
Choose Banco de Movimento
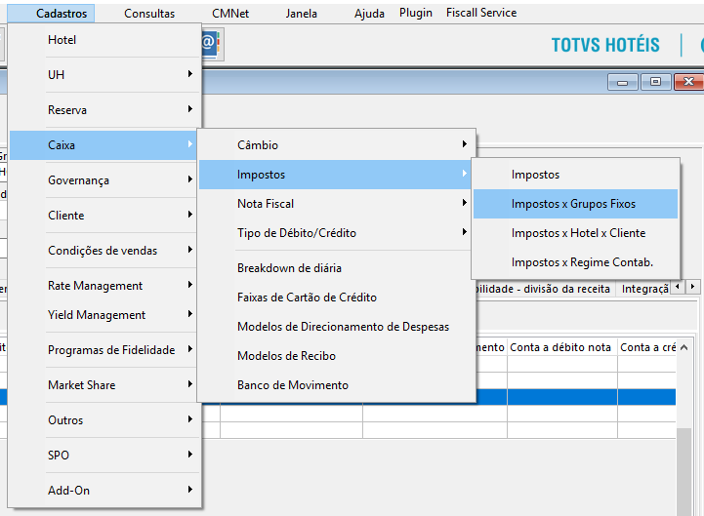point(337,385)
